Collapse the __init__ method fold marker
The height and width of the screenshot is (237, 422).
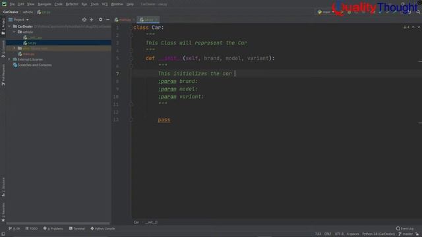(x=131, y=59)
